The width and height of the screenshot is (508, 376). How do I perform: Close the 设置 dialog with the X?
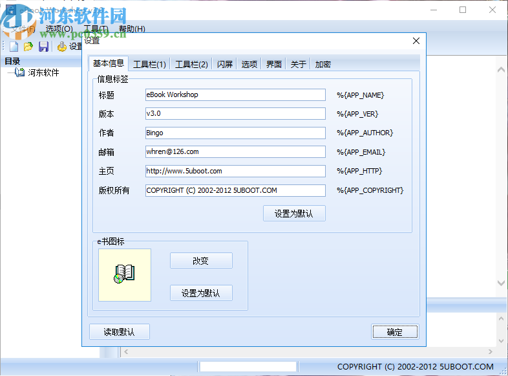416,41
